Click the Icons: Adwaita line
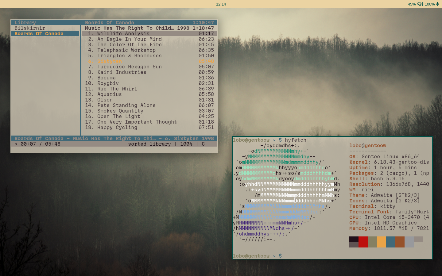The height and width of the screenshot is (276, 442). [385, 201]
